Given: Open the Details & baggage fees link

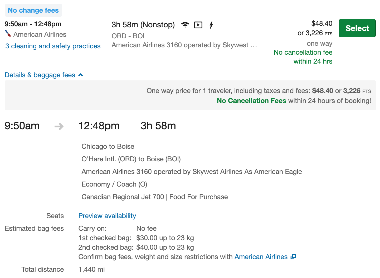Looking at the screenshot, I should tap(40, 75).
